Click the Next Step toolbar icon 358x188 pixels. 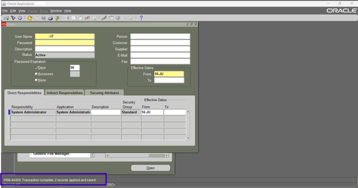click(37, 18)
